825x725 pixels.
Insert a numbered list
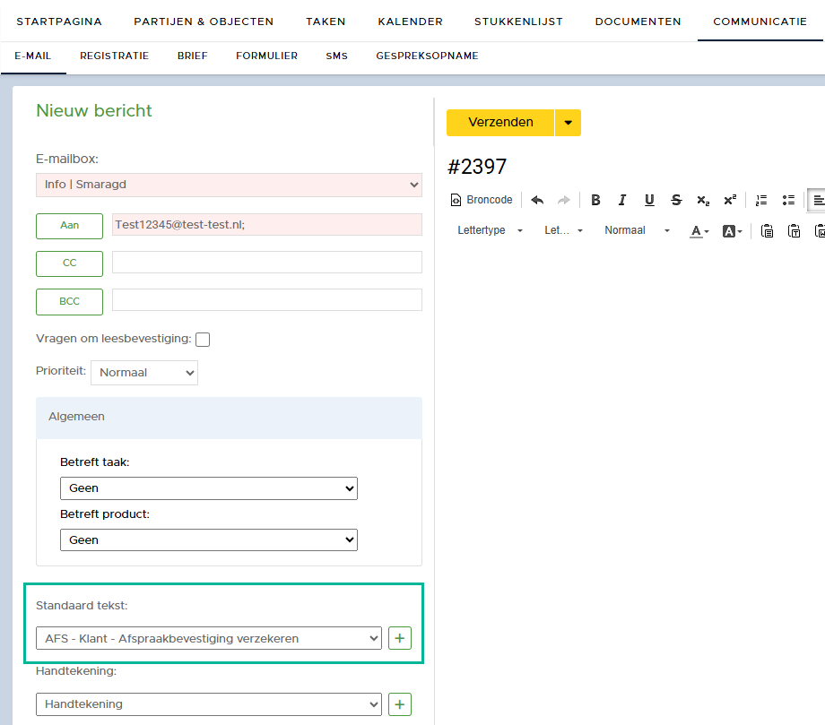coord(762,200)
